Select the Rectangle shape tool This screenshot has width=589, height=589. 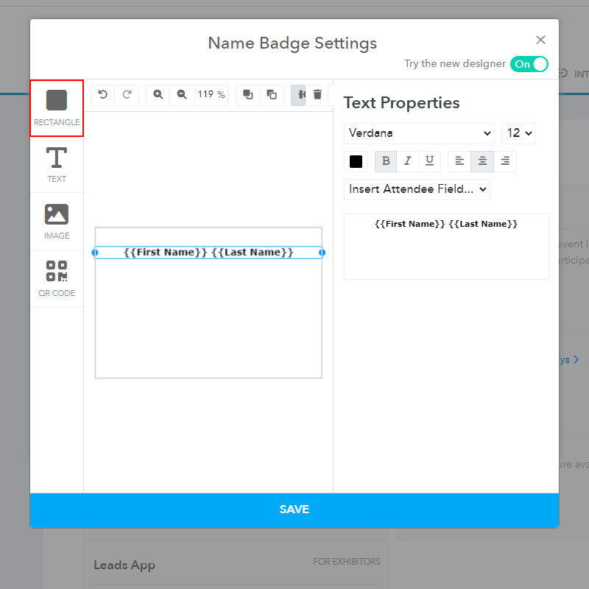point(57,107)
